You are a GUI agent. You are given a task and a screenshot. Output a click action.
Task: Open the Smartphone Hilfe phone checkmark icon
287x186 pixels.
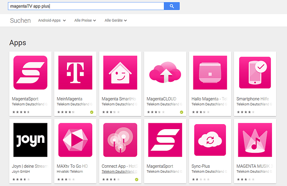[255, 73]
